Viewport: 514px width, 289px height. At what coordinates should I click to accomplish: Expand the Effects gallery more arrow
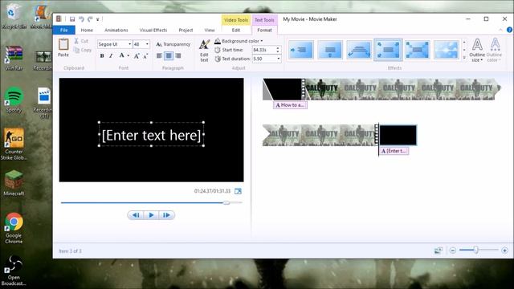(x=464, y=58)
